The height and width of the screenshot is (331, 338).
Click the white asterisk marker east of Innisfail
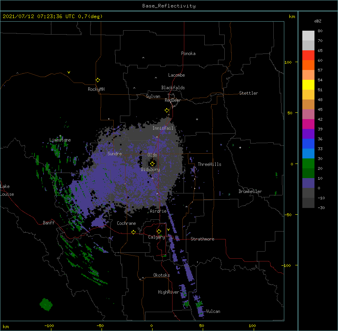point(197,119)
